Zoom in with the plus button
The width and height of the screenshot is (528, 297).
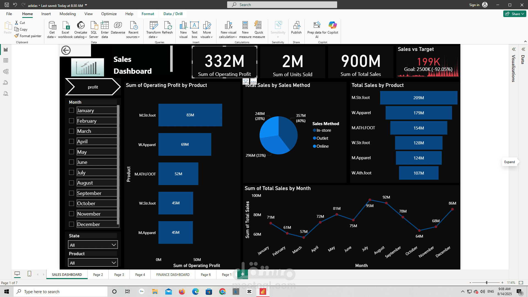(x=502, y=283)
